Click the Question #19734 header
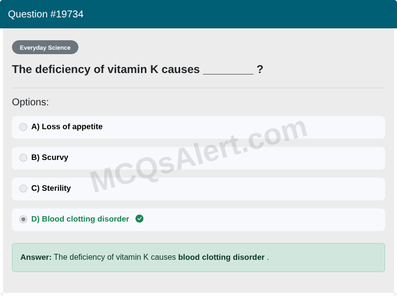397x308 pixels. [46, 14]
